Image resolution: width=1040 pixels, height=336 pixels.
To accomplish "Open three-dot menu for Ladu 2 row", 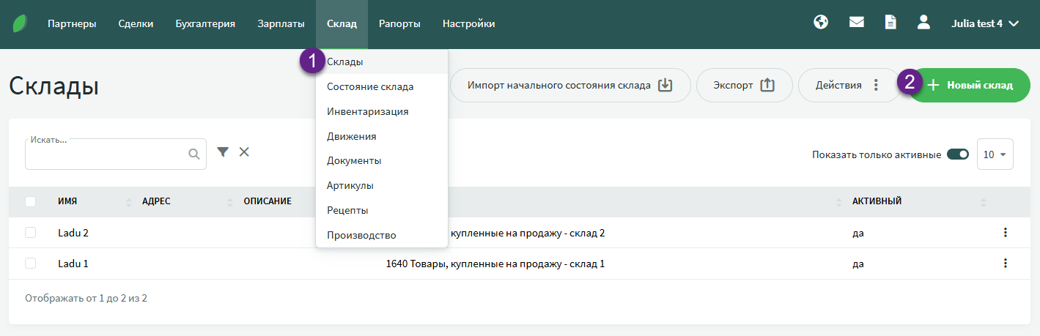I will [1005, 233].
